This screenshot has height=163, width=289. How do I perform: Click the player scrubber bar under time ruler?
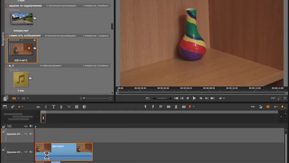[x=202, y=93]
